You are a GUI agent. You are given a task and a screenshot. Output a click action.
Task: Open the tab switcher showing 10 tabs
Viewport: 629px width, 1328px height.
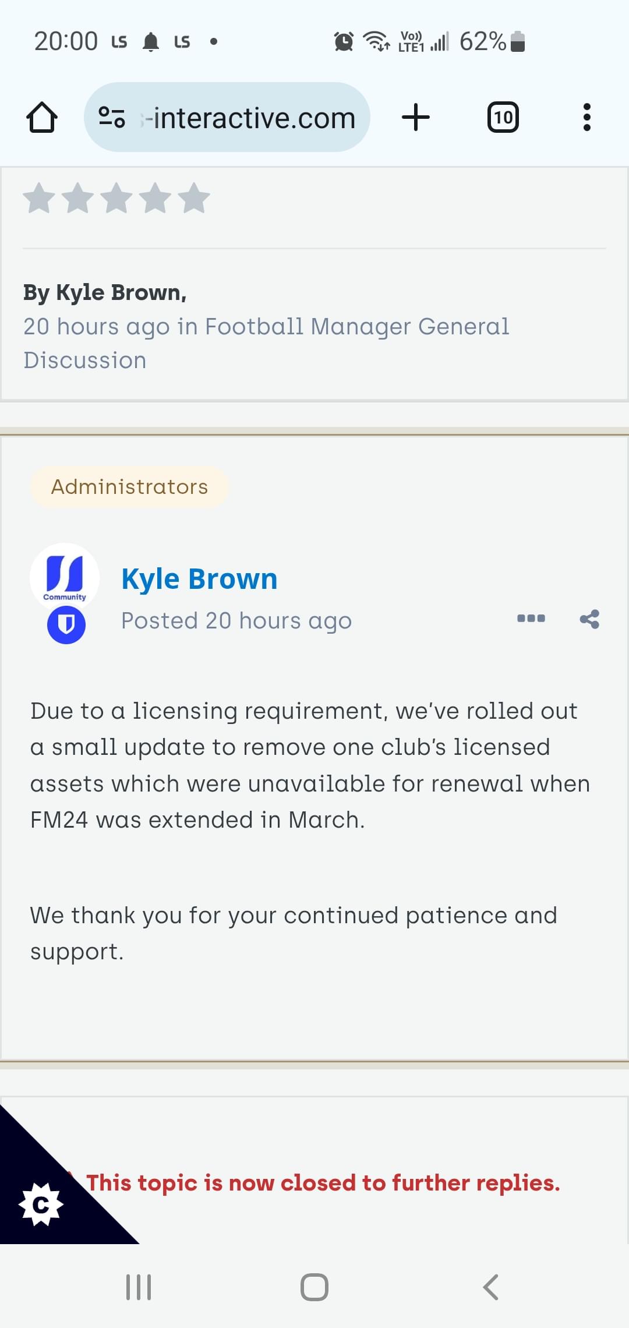(x=503, y=117)
